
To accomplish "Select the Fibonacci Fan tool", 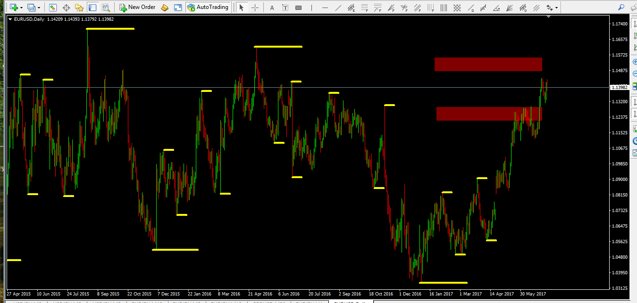I will point(391,8).
